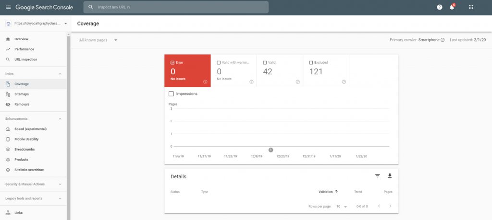Click the Removals crossed-eye icon
Screen dimensions: 492x220
(8, 104)
